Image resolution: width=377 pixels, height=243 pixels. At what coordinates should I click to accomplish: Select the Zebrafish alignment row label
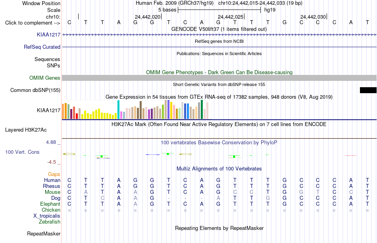click(x=50, y=222)
